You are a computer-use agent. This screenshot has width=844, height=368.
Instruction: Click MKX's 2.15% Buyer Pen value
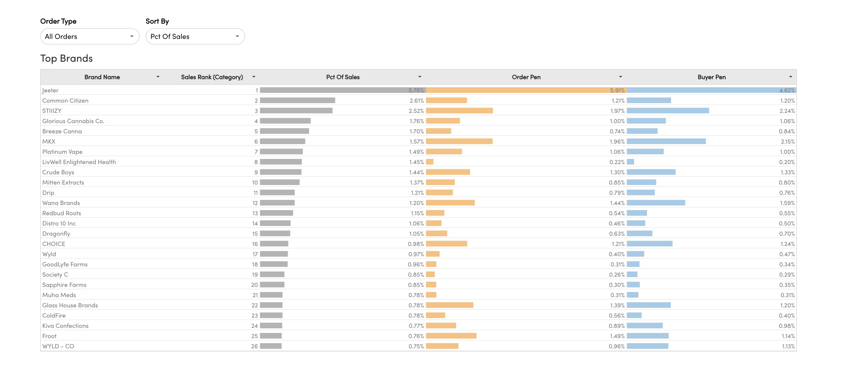(788, 142)
